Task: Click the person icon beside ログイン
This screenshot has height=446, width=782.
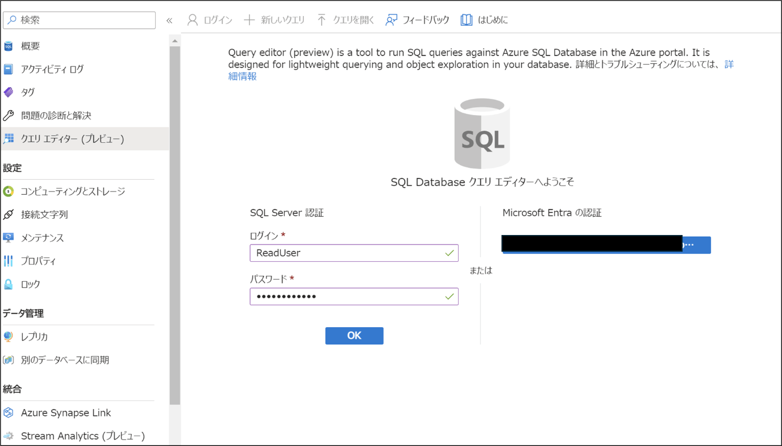Action: (x=193, y=20)
